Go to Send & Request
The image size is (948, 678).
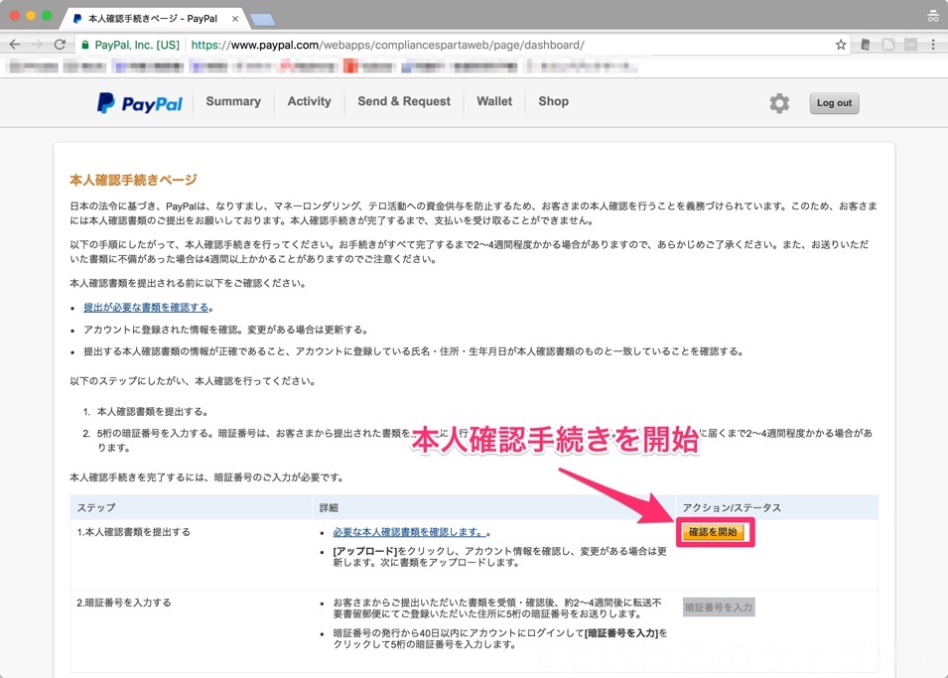403,102
